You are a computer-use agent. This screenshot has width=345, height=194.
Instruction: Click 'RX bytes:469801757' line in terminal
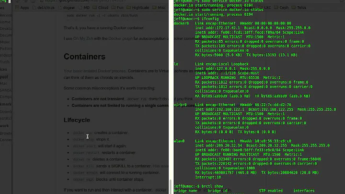[257, 172]
